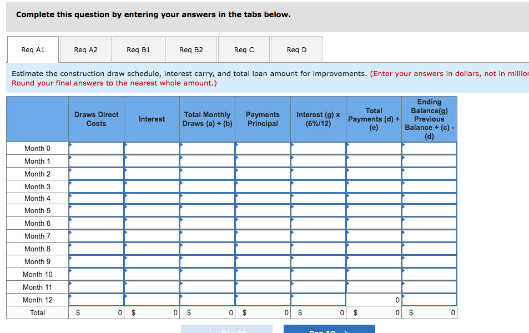Click the Draws Direct Costs cell for Month 0
The image size is (529, 333).
click(x=95, y=148)
